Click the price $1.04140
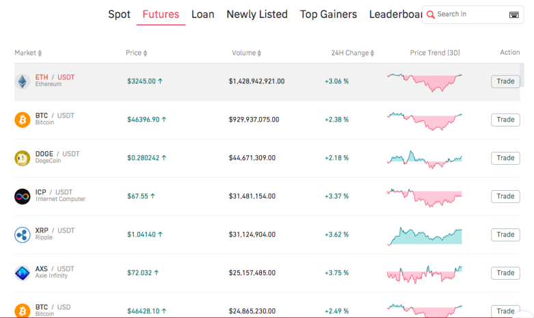534x318 pixels. click(142, 235)
